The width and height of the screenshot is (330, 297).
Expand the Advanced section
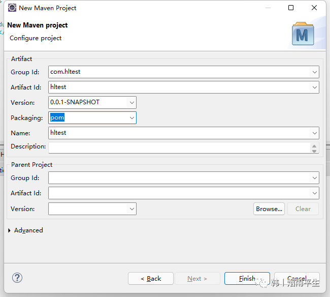[9, 230]
